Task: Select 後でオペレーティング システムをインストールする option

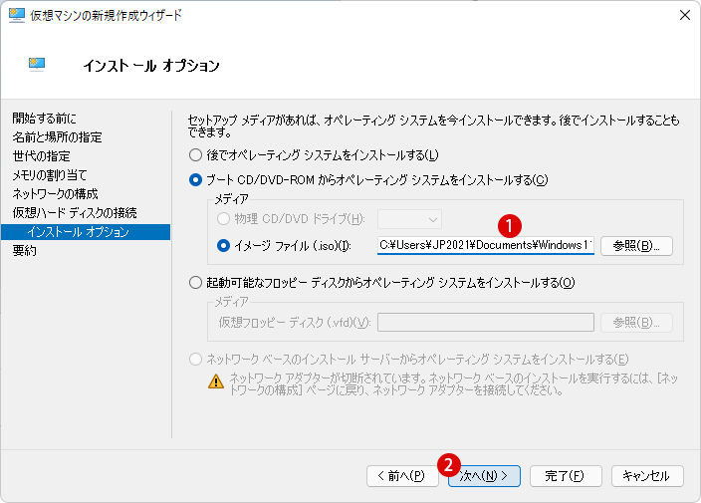Action: tap(195, 155)
